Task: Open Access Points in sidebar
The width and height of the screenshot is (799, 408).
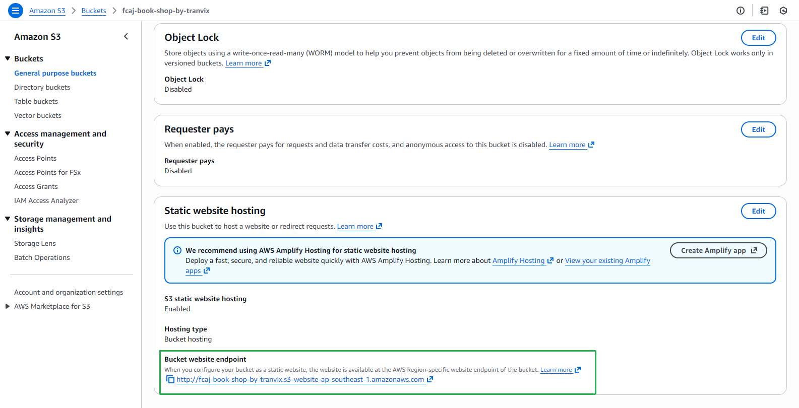Action: [x=35, y=158]
